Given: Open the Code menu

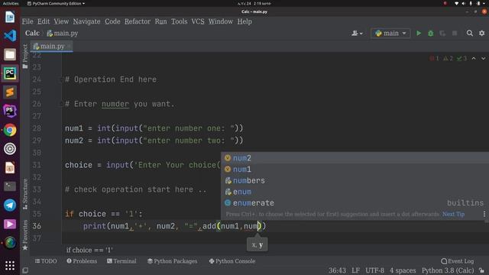Looking at the screenshot, I should click(x=112, y=21).
